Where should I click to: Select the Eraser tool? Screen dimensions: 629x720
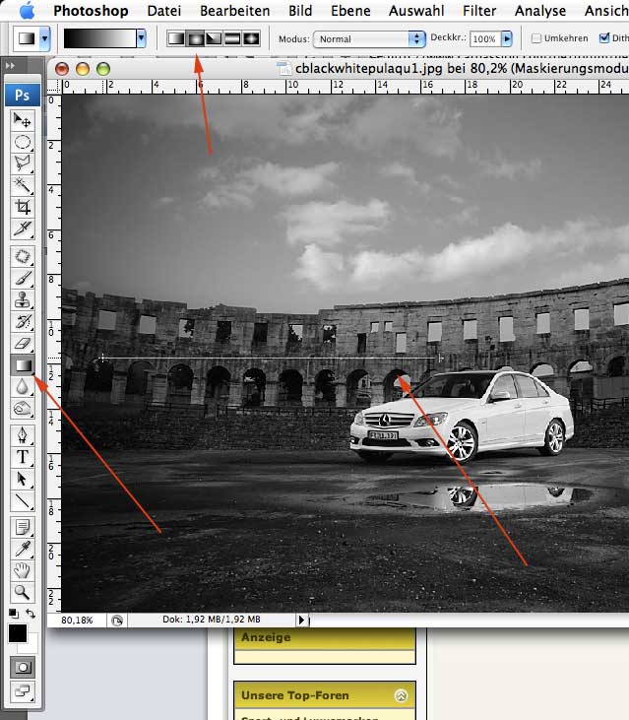(x=22, y=344)
